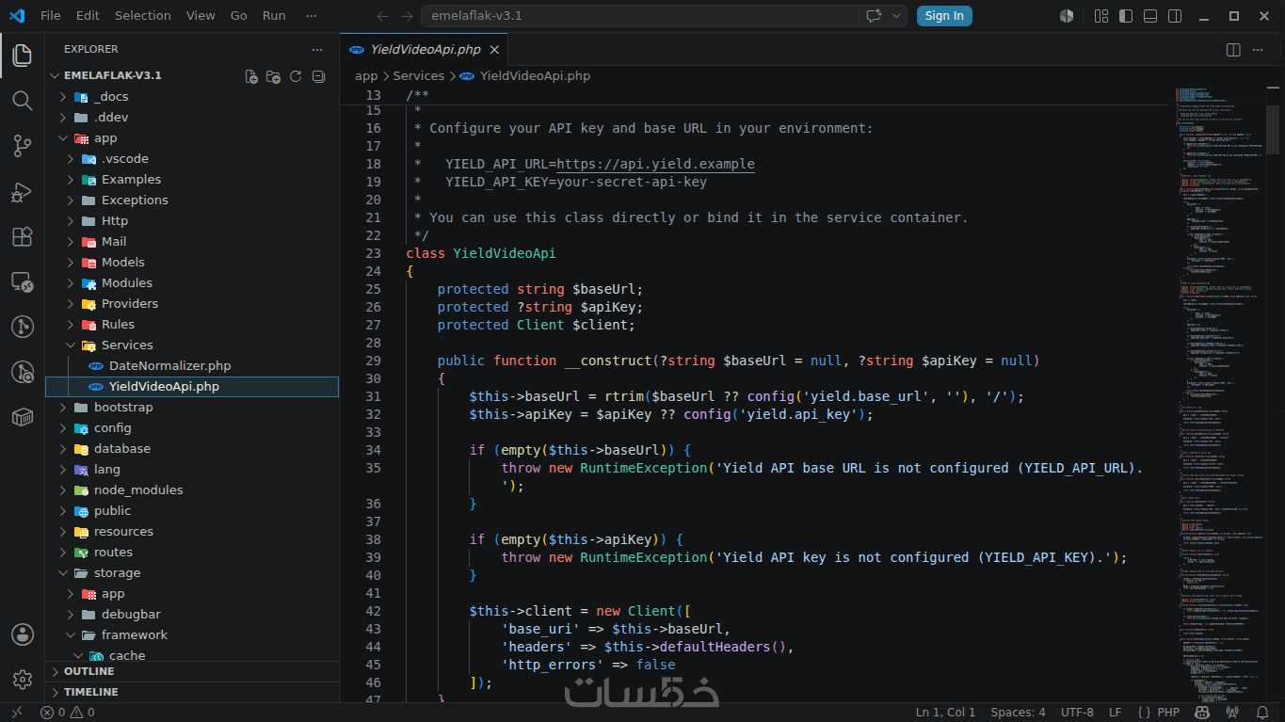This screenshot has height=722, width=1285.
Task: Open notifications bell in status bar
Action: pos(1263,713)
